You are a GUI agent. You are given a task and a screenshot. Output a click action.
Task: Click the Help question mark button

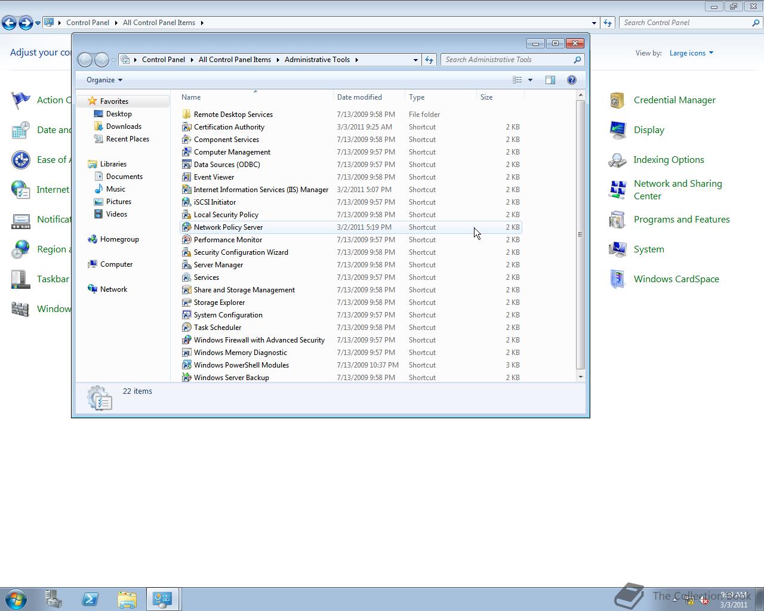pyautogui.click(x=571, y=80)
